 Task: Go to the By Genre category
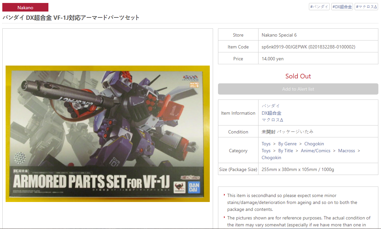pyautogui.click(x=287, y=144)
